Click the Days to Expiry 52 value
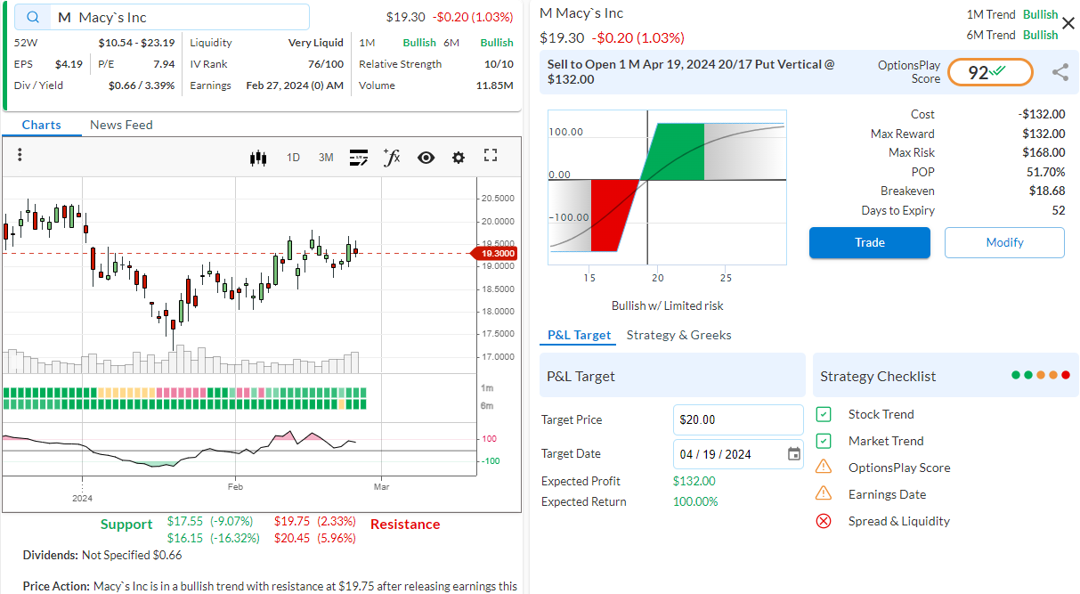This screenshot has height=594, width=1080. 1059,210
